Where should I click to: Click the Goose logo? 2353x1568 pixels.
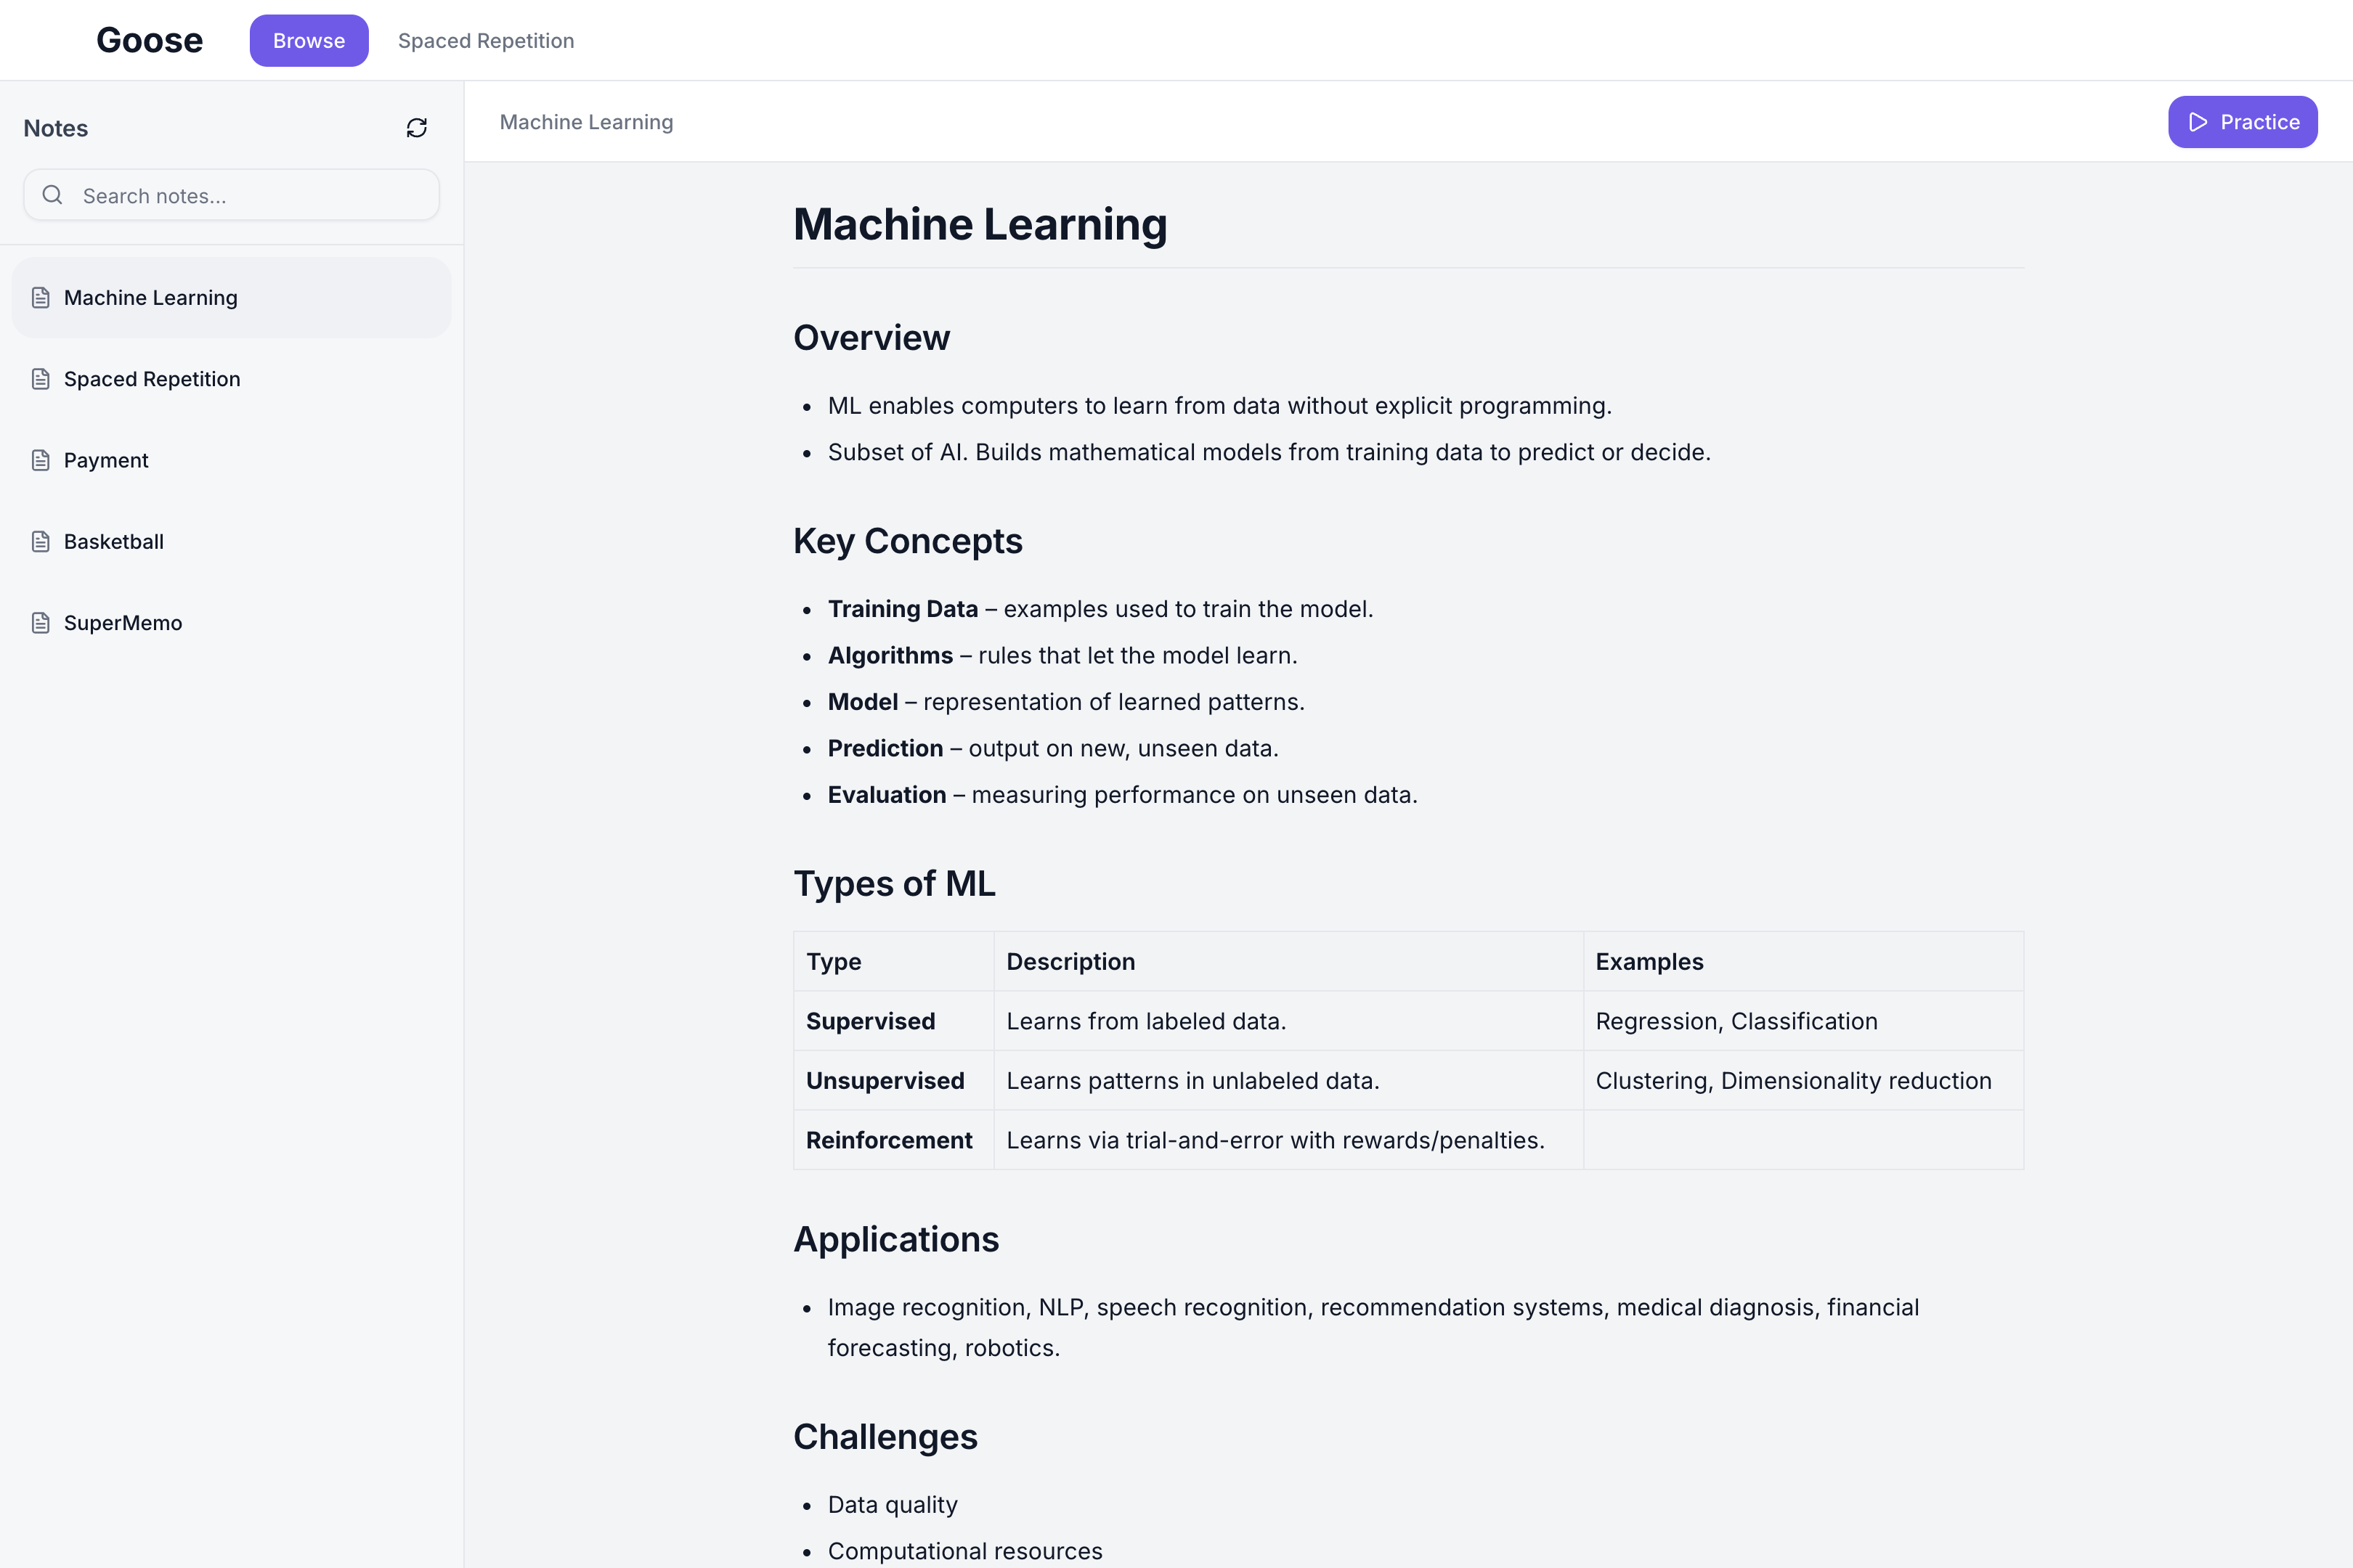[x=149, y=40]
